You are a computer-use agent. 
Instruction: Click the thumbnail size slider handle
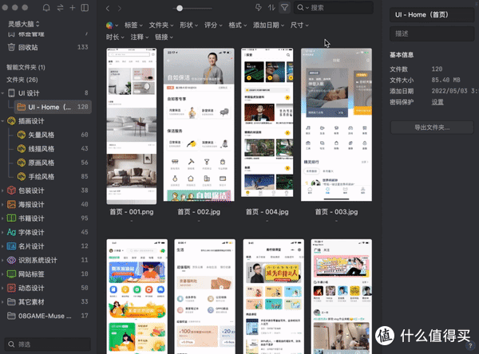(180, 8)
